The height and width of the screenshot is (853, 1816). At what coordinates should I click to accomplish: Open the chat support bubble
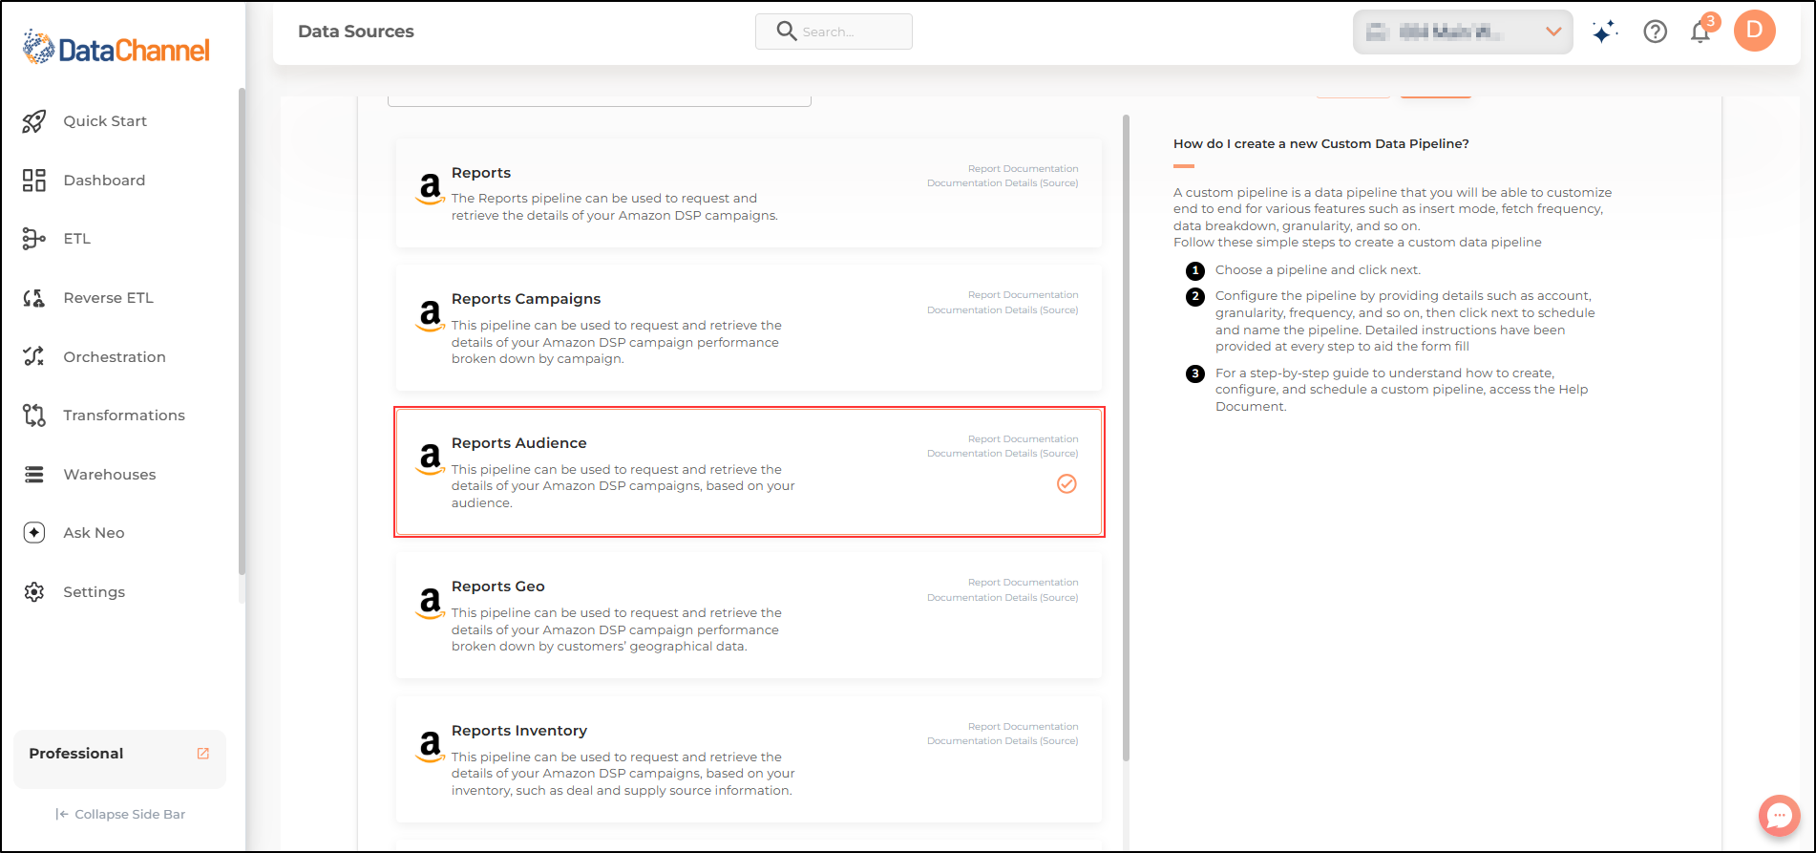point(1780,816)
